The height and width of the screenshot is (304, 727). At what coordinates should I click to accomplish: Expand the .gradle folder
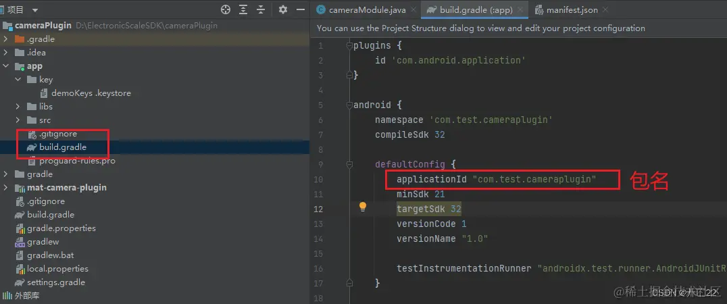click(x=5, y=39)
